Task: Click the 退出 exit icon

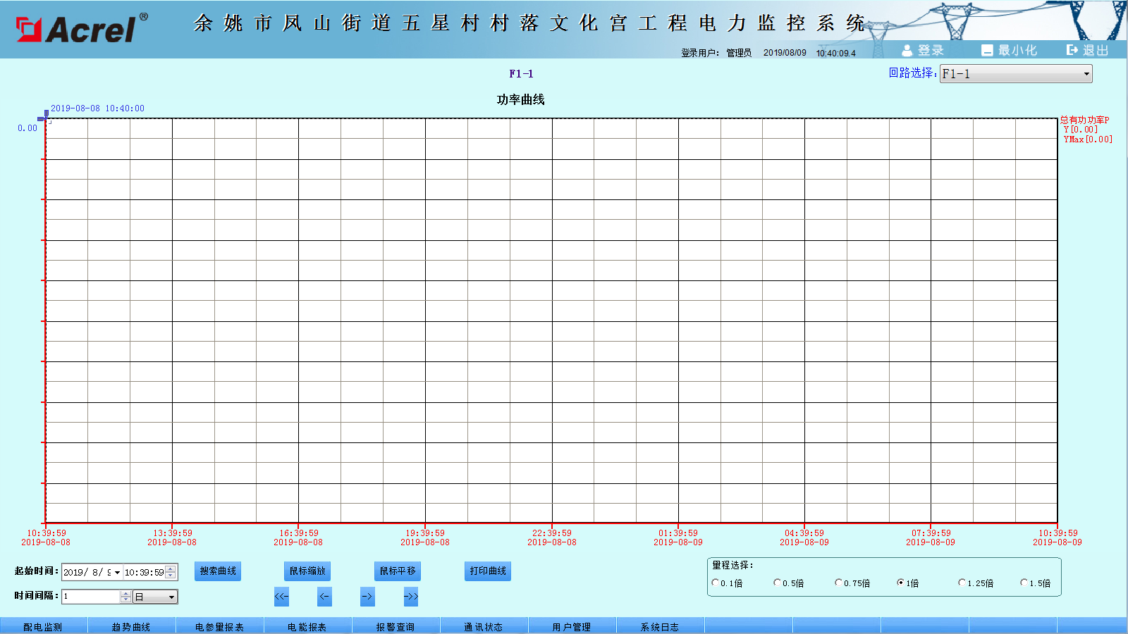Action: click(x=1072, y=50)
